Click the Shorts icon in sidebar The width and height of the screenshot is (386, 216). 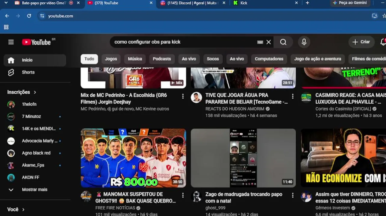pyautogui.click(x=11, y=72)
